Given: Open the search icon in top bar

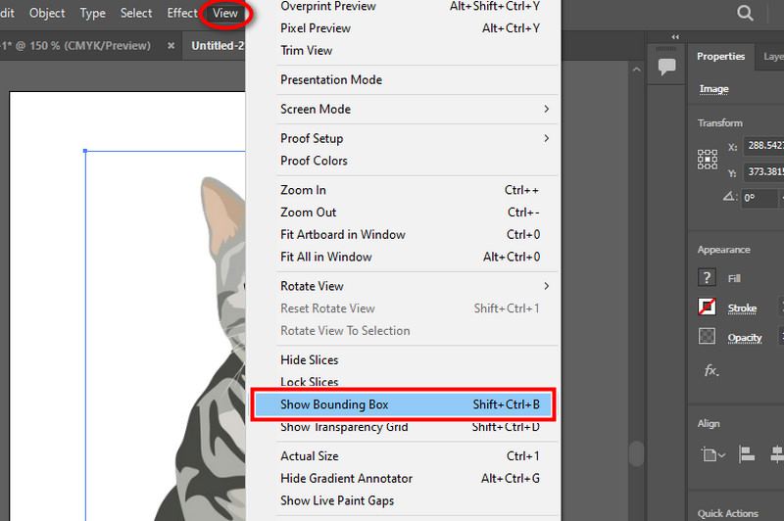Looking at the screenshot, I should point(745,13).
